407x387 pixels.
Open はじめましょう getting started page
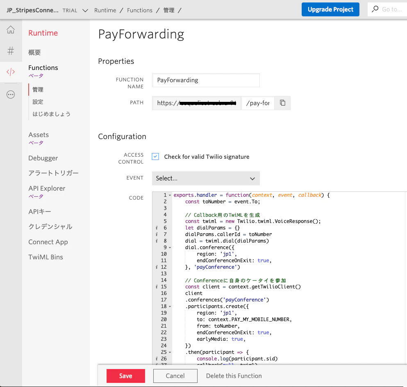pos(51,114)
